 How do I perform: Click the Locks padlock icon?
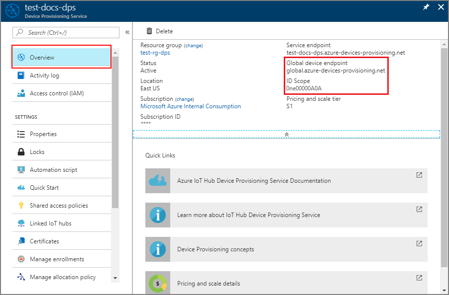(x=21, y=152)
